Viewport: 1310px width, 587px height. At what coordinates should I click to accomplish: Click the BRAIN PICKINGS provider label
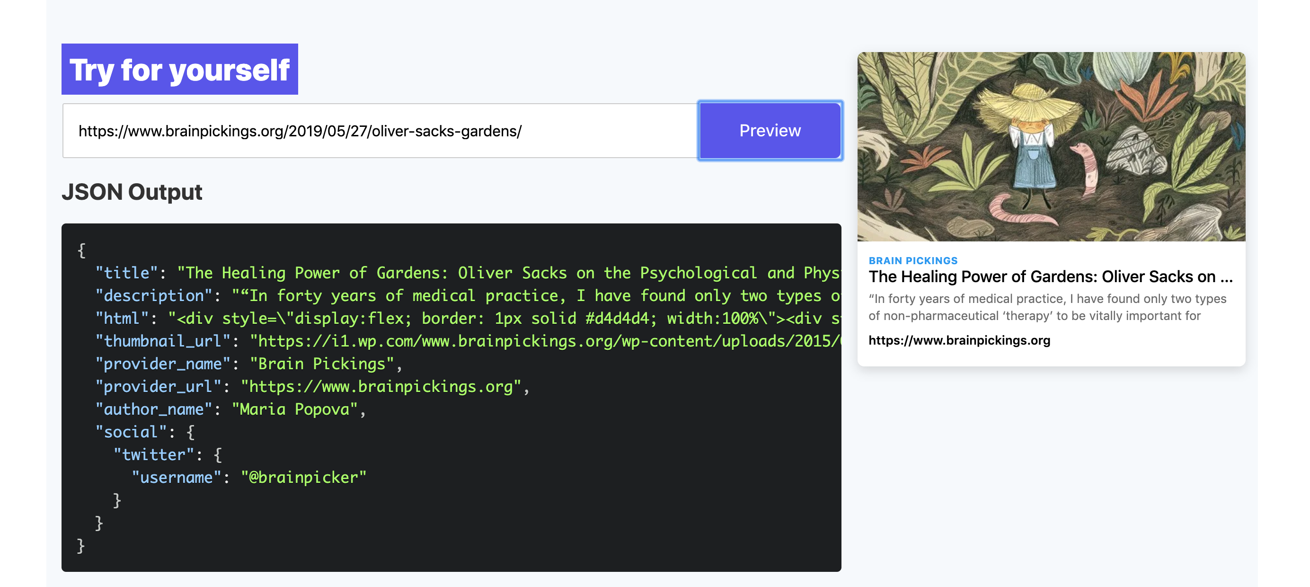(912, 260)
